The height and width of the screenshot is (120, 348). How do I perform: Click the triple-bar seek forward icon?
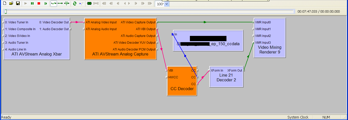[150, 4]
